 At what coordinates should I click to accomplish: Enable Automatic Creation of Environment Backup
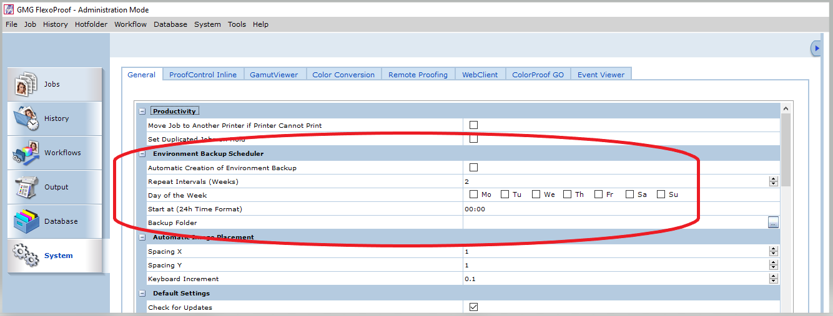(473, 168)
